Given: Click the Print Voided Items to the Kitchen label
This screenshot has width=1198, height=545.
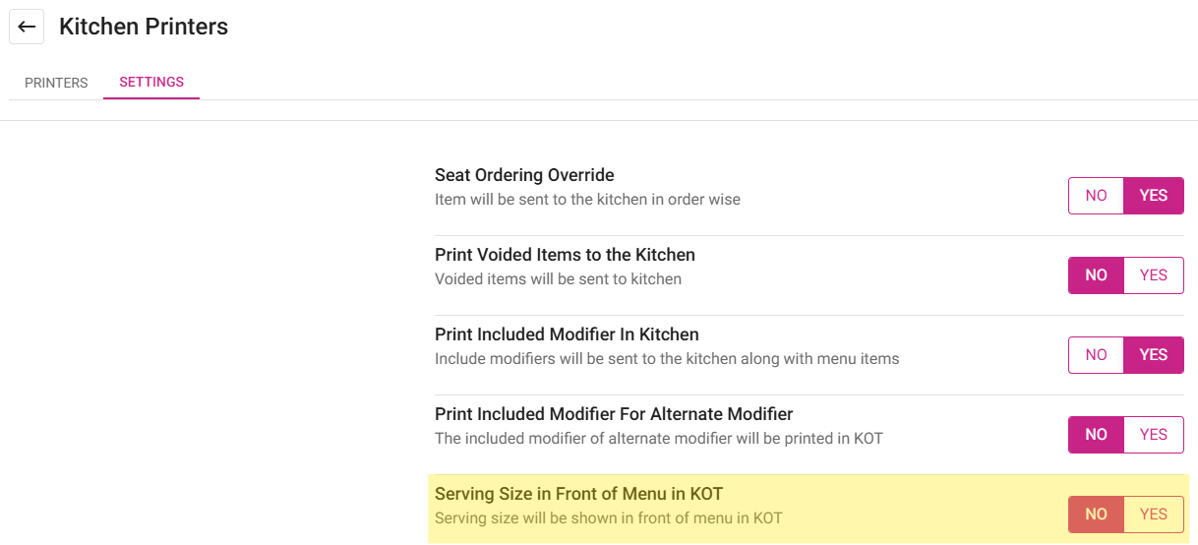Looking at the screenshot, I should [565, 255].
